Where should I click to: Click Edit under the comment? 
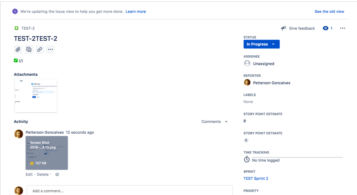[29, 174]
